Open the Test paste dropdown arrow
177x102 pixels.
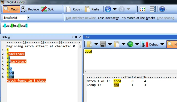(x=123, y=44)
